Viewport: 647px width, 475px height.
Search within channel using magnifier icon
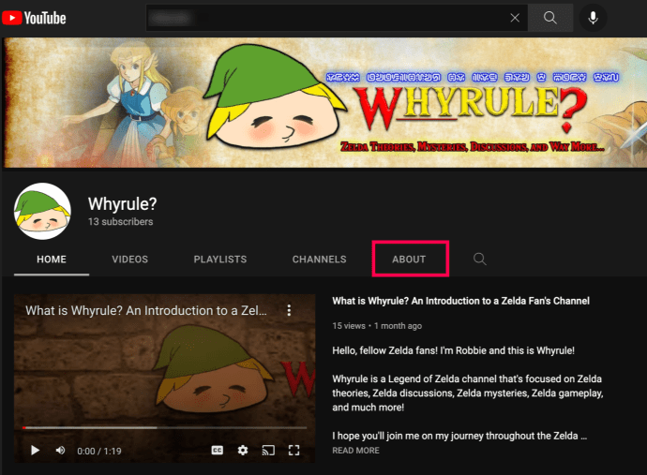479,260
